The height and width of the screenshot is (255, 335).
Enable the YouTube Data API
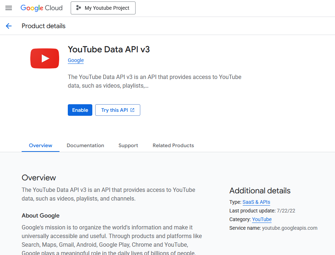[x=80, y=110]
